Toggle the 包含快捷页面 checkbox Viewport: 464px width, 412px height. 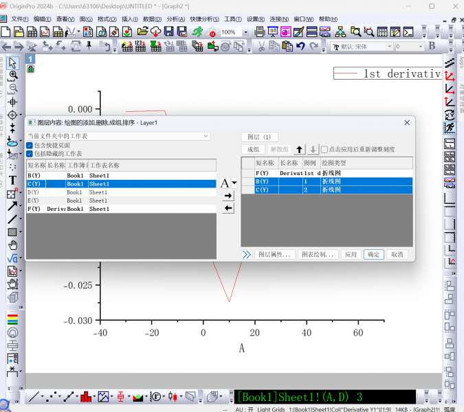pos(30,145)
